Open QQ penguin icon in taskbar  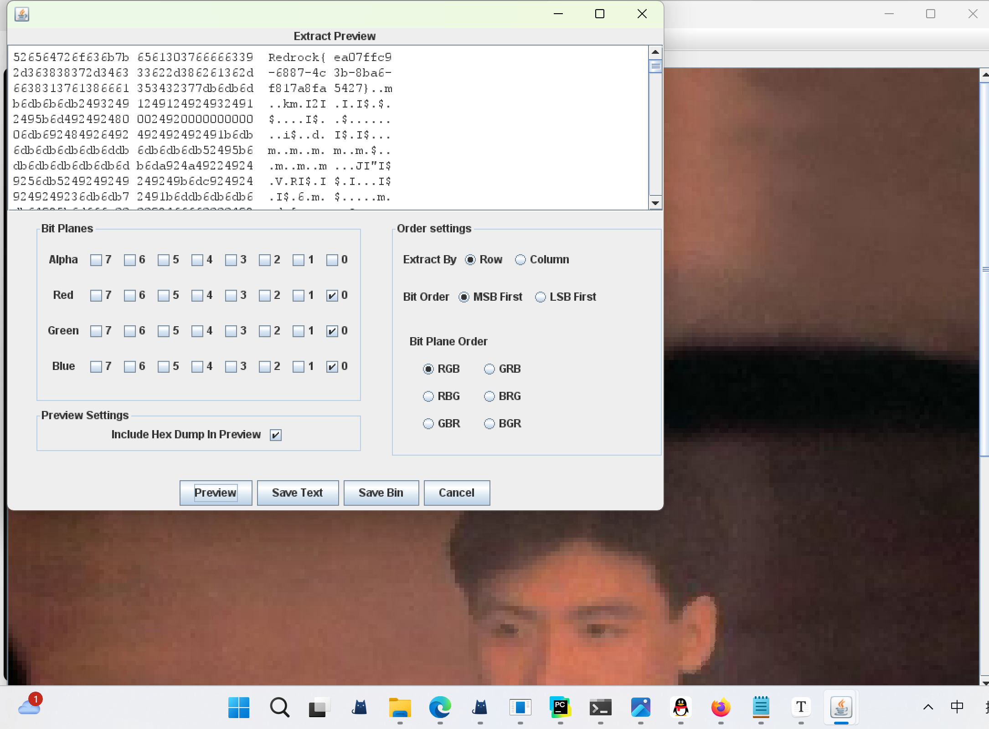680,708
